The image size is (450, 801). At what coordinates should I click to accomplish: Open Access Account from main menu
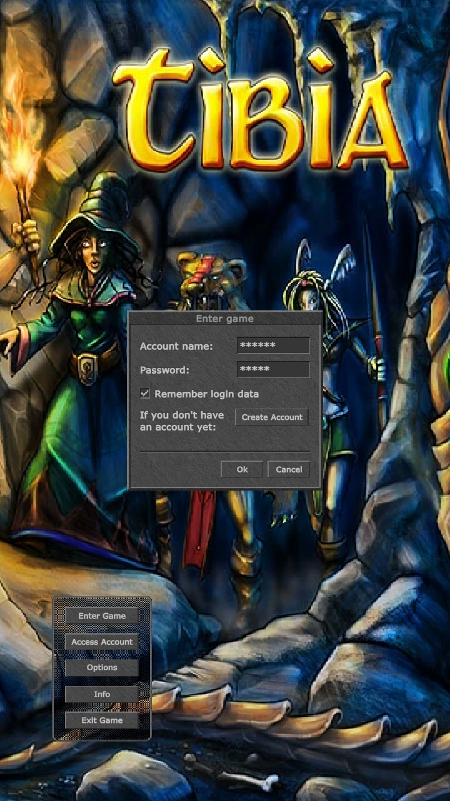click(x=102, y=642)
